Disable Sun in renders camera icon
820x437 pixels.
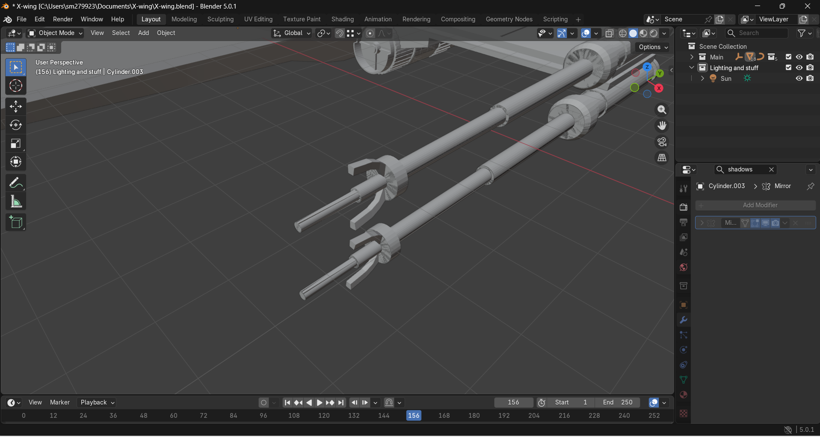coord(810,78)
